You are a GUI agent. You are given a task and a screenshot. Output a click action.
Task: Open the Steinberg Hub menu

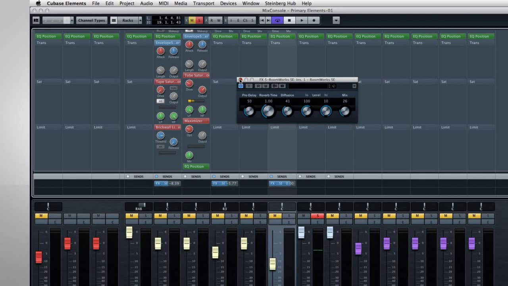coord(281,3)
